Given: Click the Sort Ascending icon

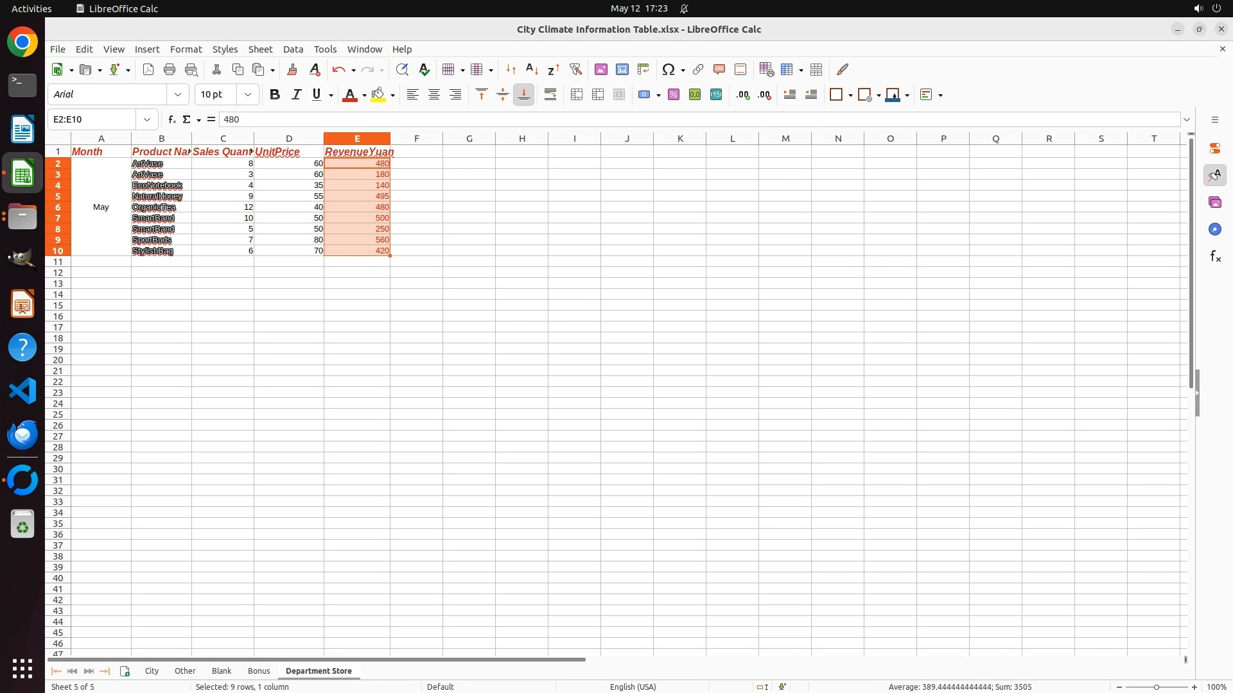Looking at the screenshot, I should coord(532,69).
